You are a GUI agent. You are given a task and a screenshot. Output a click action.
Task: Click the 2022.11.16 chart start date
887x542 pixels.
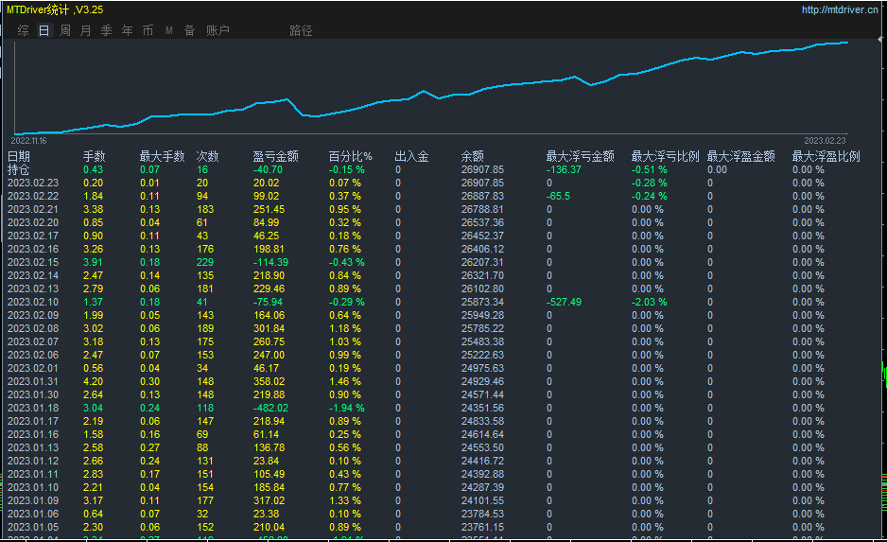29,140
